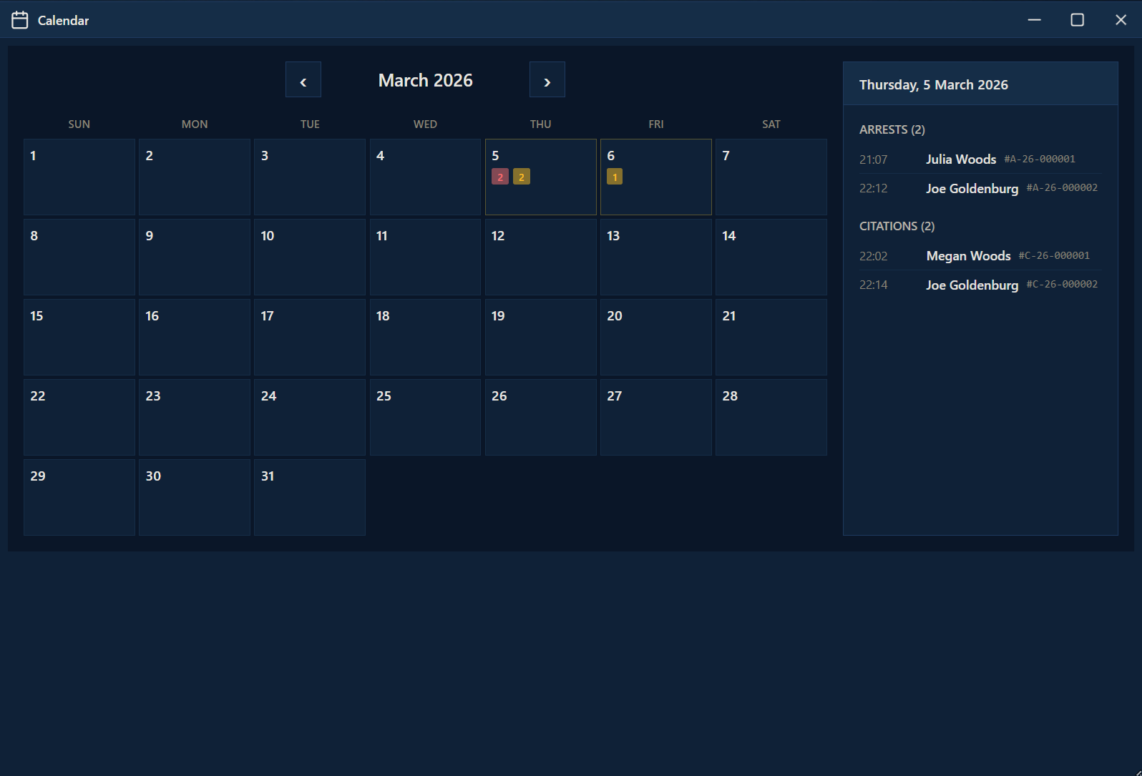Click the Calendar app icon in title bar

click(x=20, y=20)
